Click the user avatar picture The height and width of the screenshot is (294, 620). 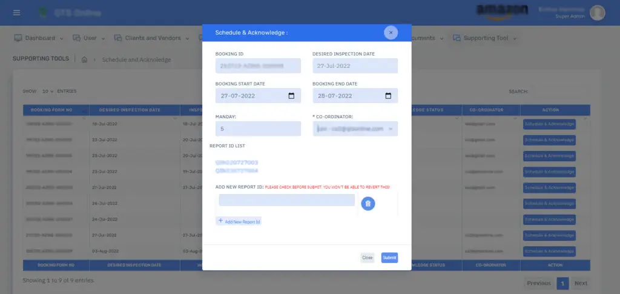(x=597, y=12)
